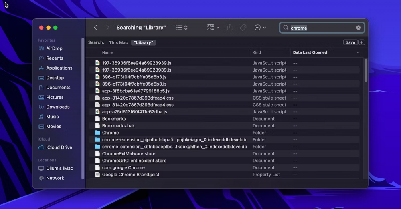
Task: Go to Downloads in the sidebar
Action: click(x=58, y=107)
